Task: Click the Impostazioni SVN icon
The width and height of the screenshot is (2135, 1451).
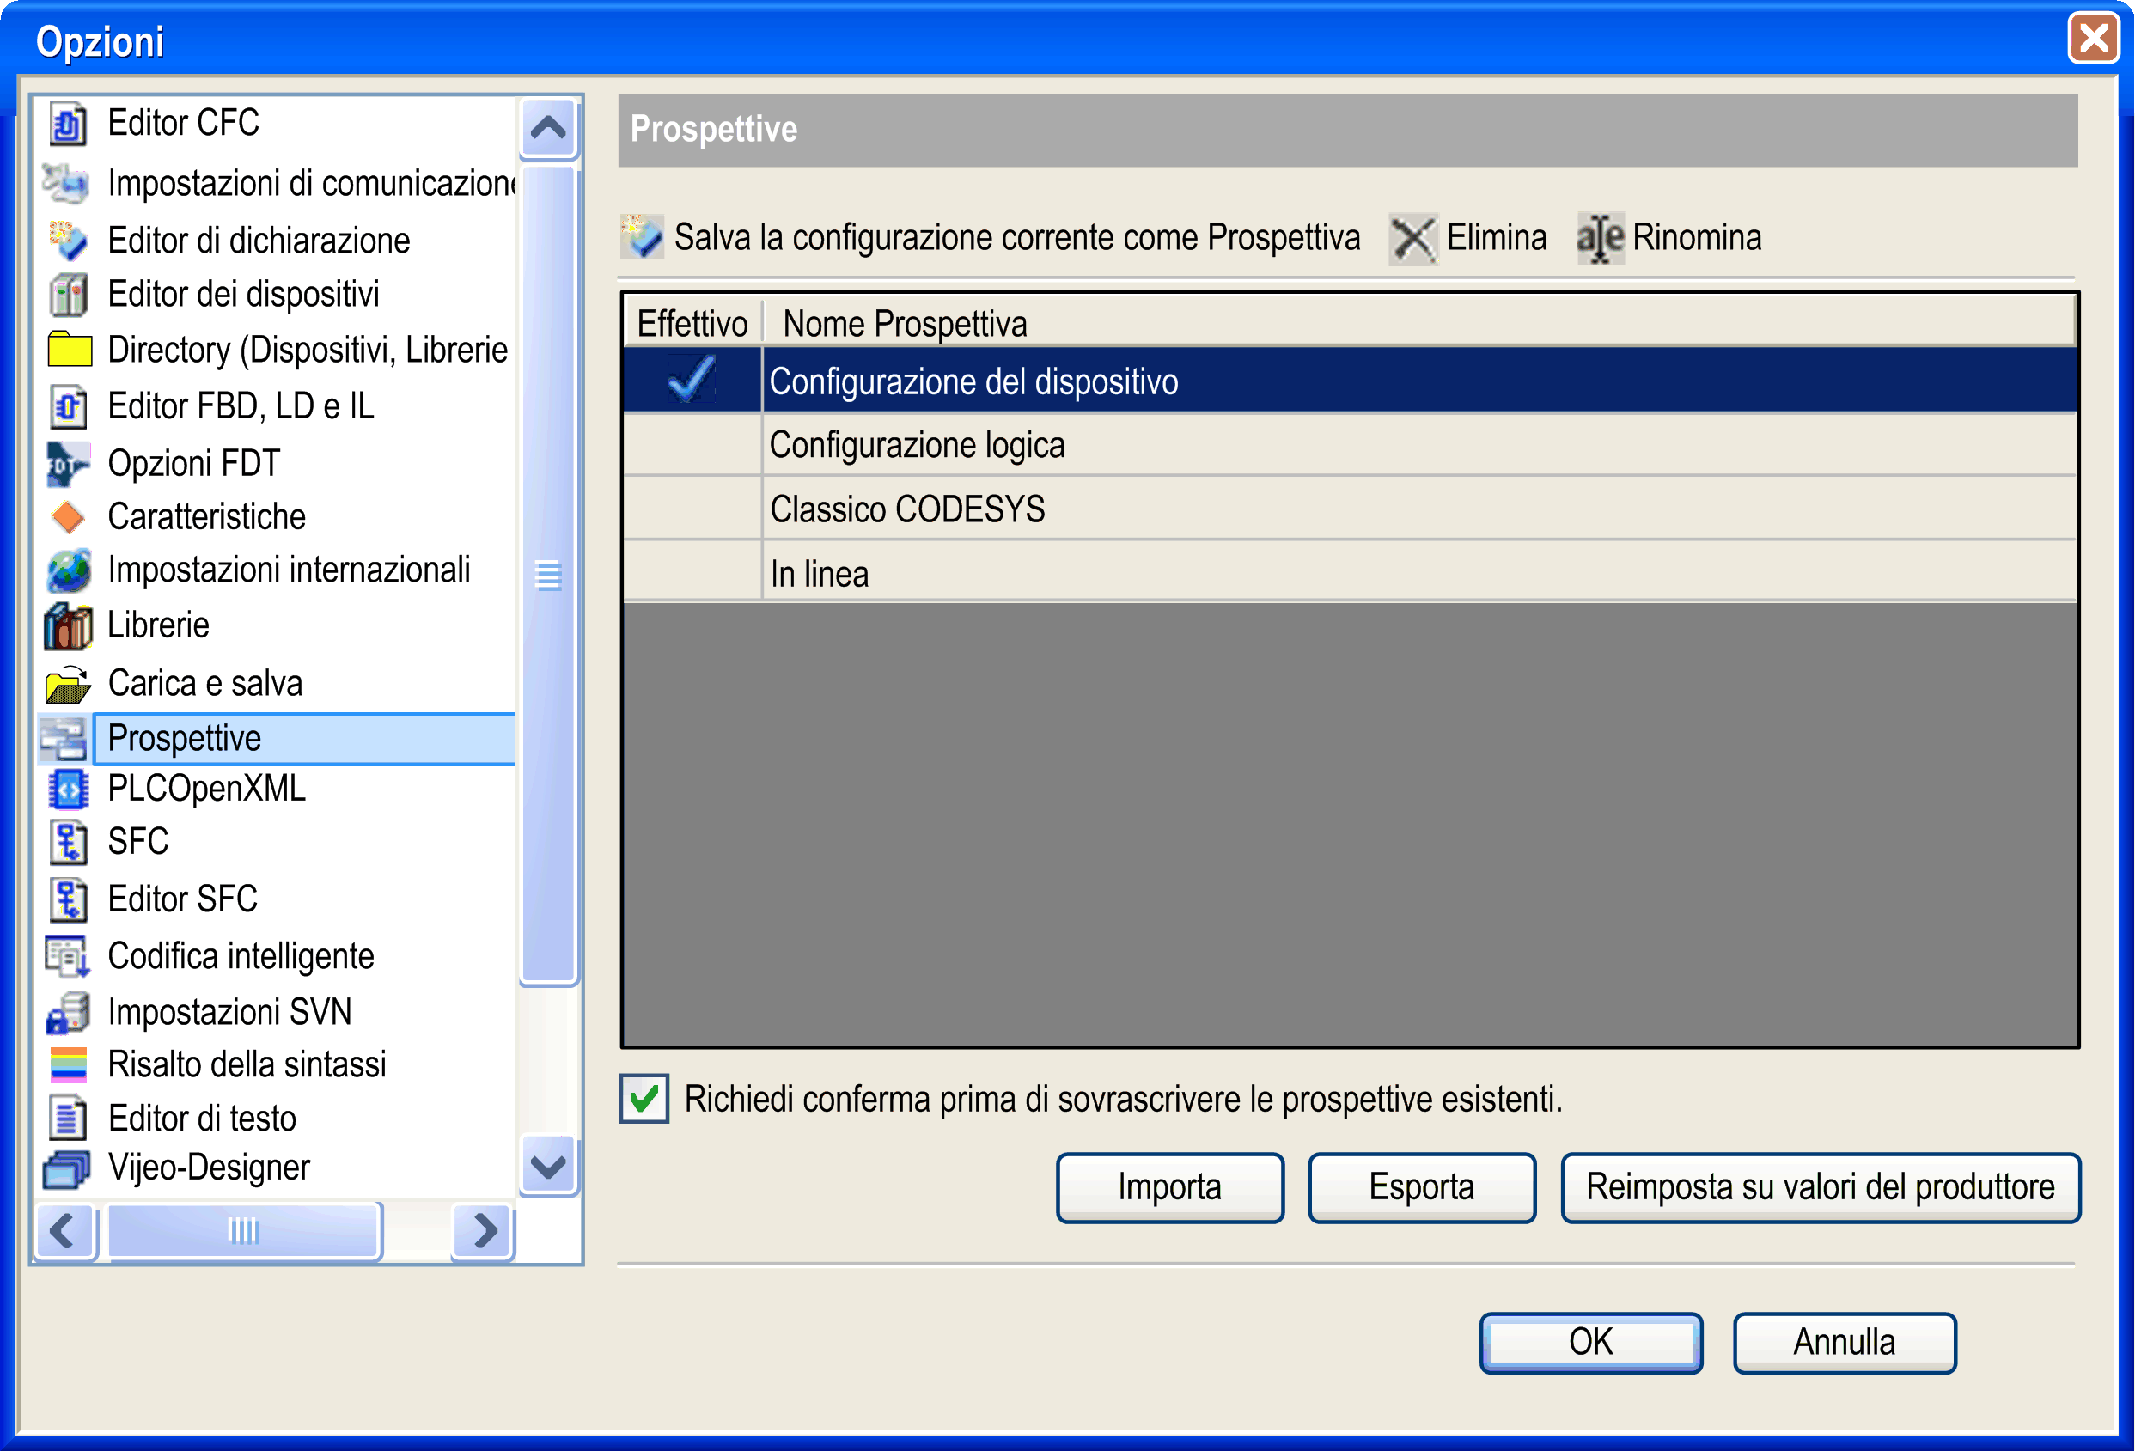Action: (67, 1013)
